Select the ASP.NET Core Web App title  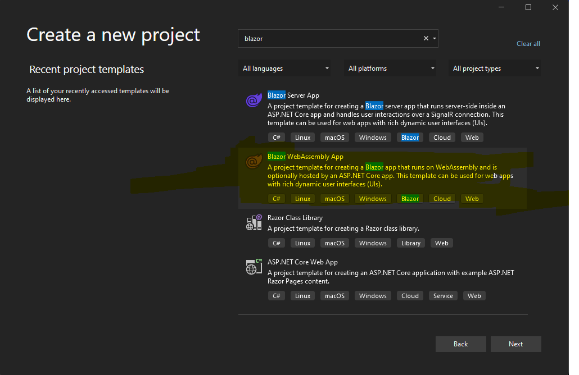click(x=302, y=262)
